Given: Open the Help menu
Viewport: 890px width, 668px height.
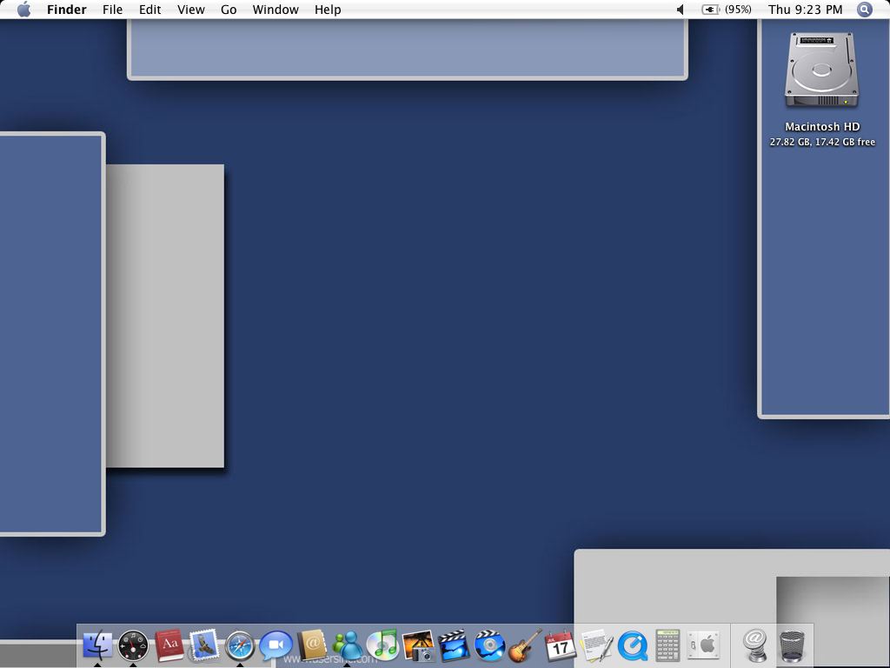Looking at the screenshot, I should point(328,10).
